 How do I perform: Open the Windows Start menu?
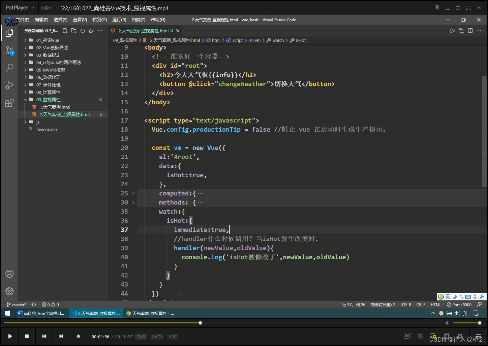coord(7,313)
